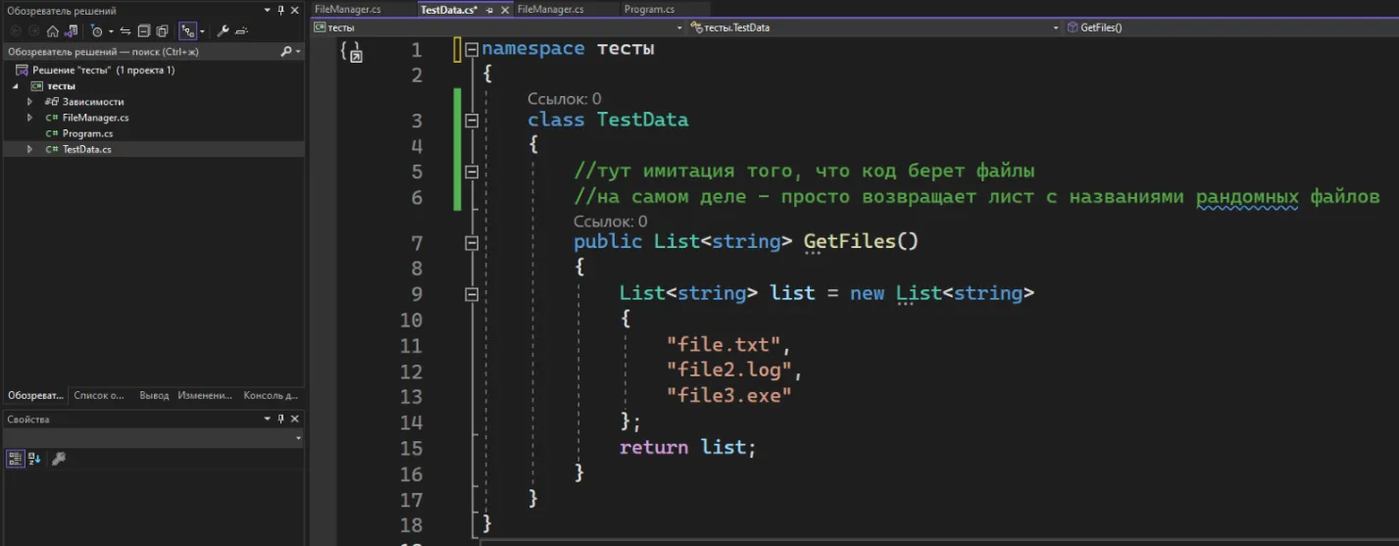Screen dimensions: 1399x546
Task: Toggle Show All Files icon
Action: coord(162,31)
